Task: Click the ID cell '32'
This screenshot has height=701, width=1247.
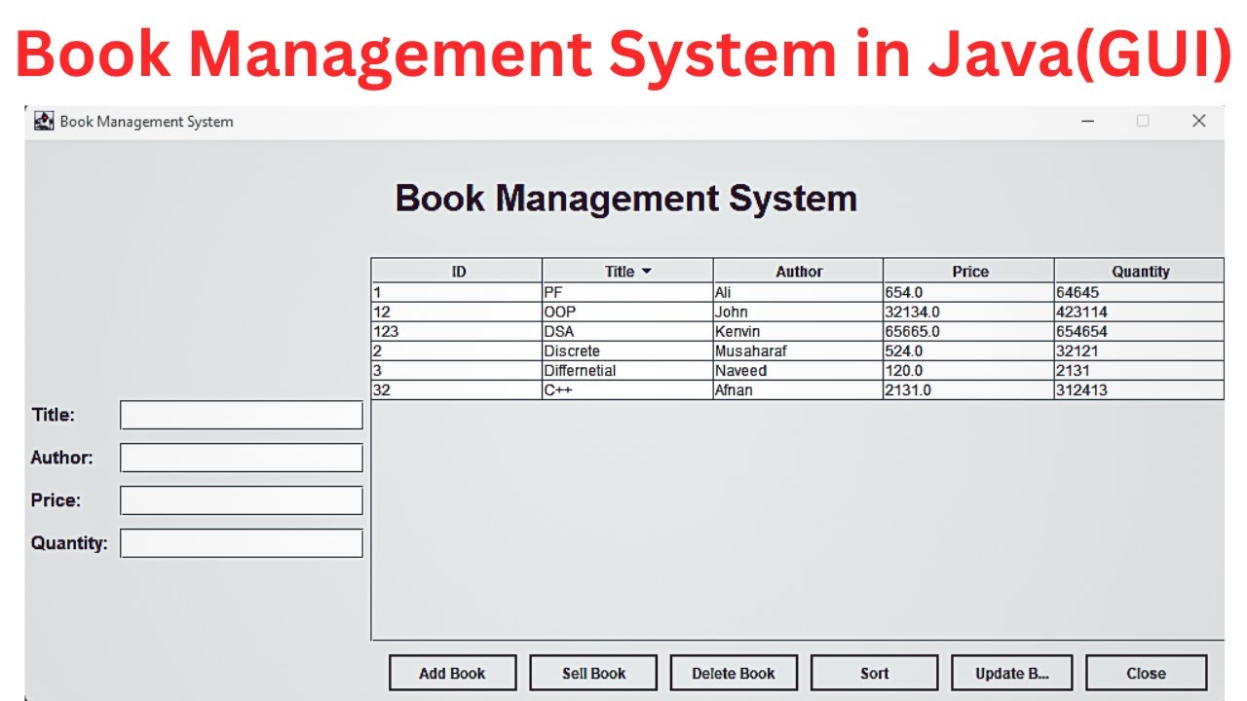Action: point(457,389)
